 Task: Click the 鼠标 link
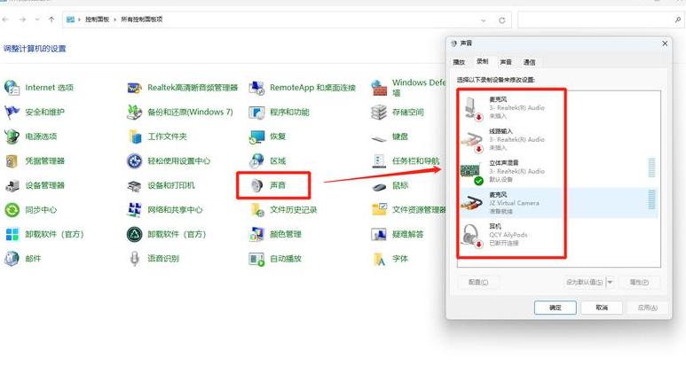click(x=400, y=185)
